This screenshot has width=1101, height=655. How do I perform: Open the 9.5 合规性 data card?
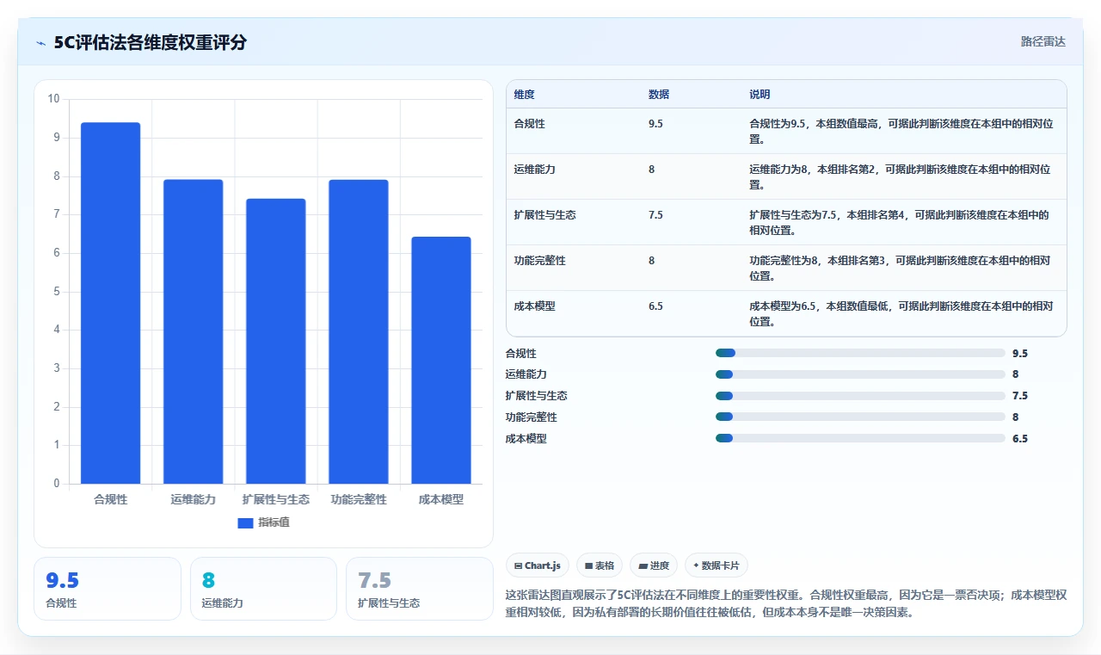108,589
